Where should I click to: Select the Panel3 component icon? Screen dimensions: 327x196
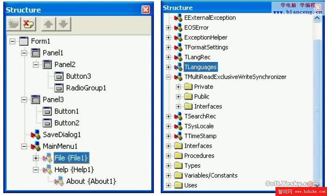click(x=36, y=100)
